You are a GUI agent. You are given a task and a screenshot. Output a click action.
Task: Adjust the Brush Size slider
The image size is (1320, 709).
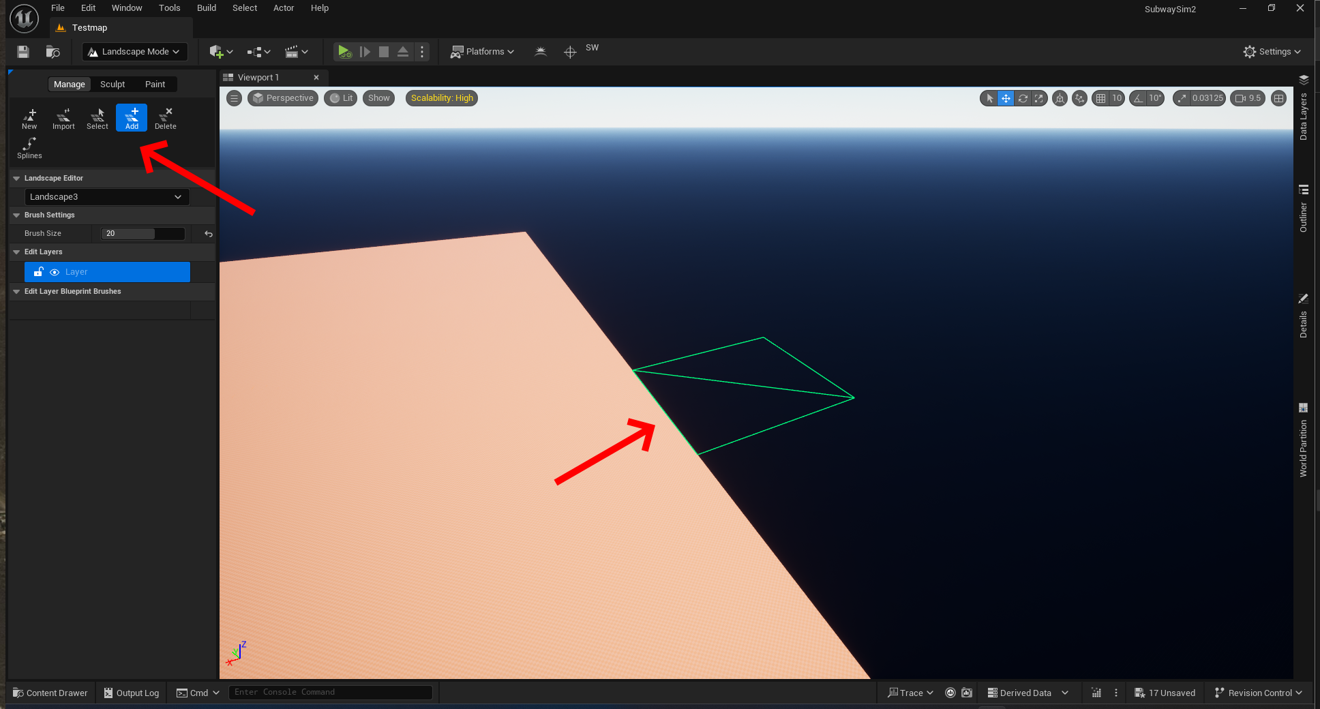[x=142, y=234]
